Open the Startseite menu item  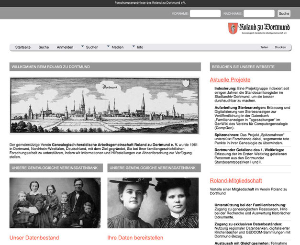(x=23, y=47)
